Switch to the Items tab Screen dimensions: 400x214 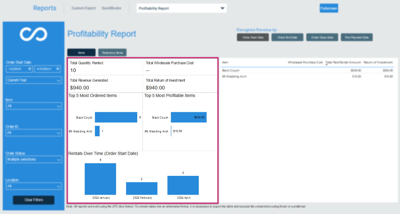(x=81, y=53)
